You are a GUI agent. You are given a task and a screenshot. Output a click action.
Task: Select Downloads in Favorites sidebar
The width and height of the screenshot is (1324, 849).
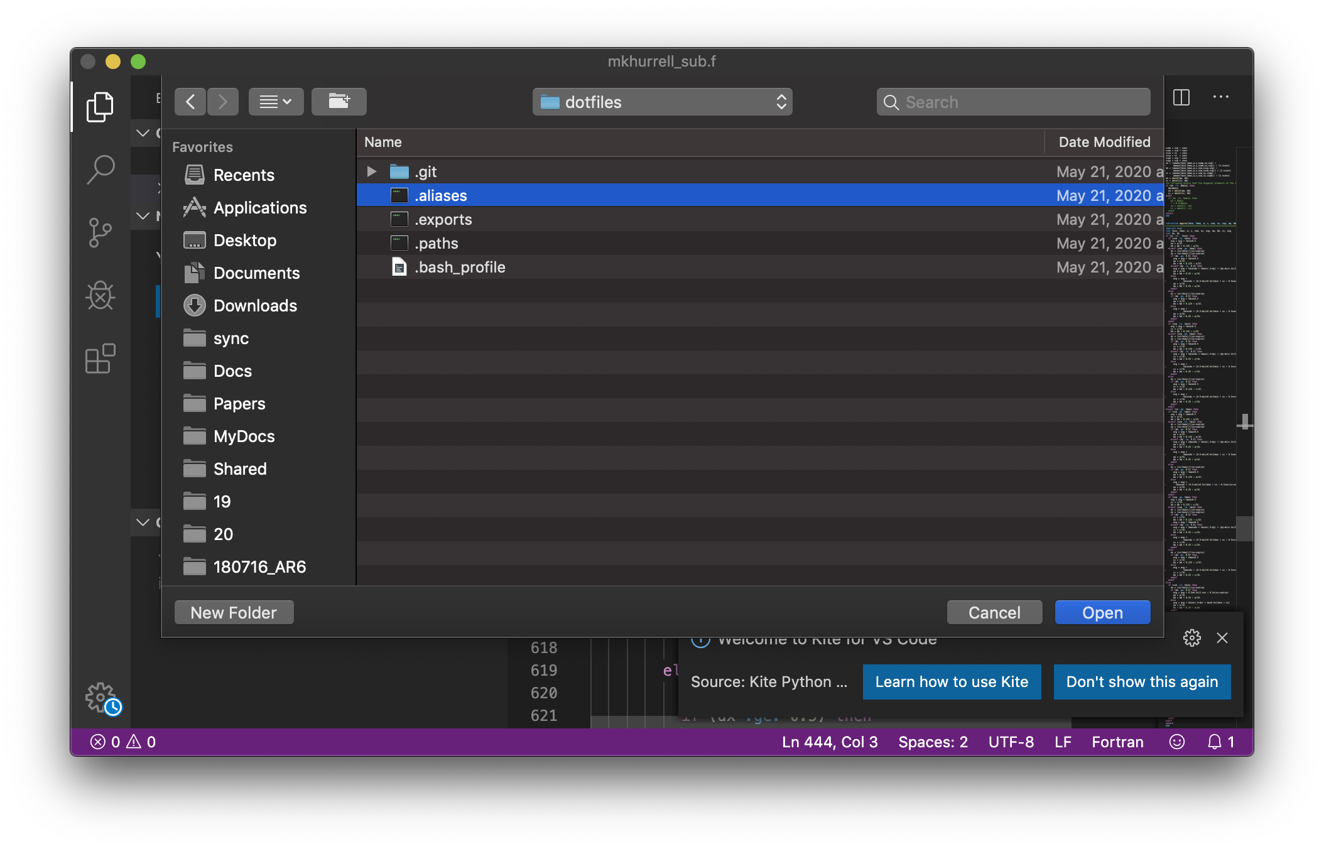(255, 306)
